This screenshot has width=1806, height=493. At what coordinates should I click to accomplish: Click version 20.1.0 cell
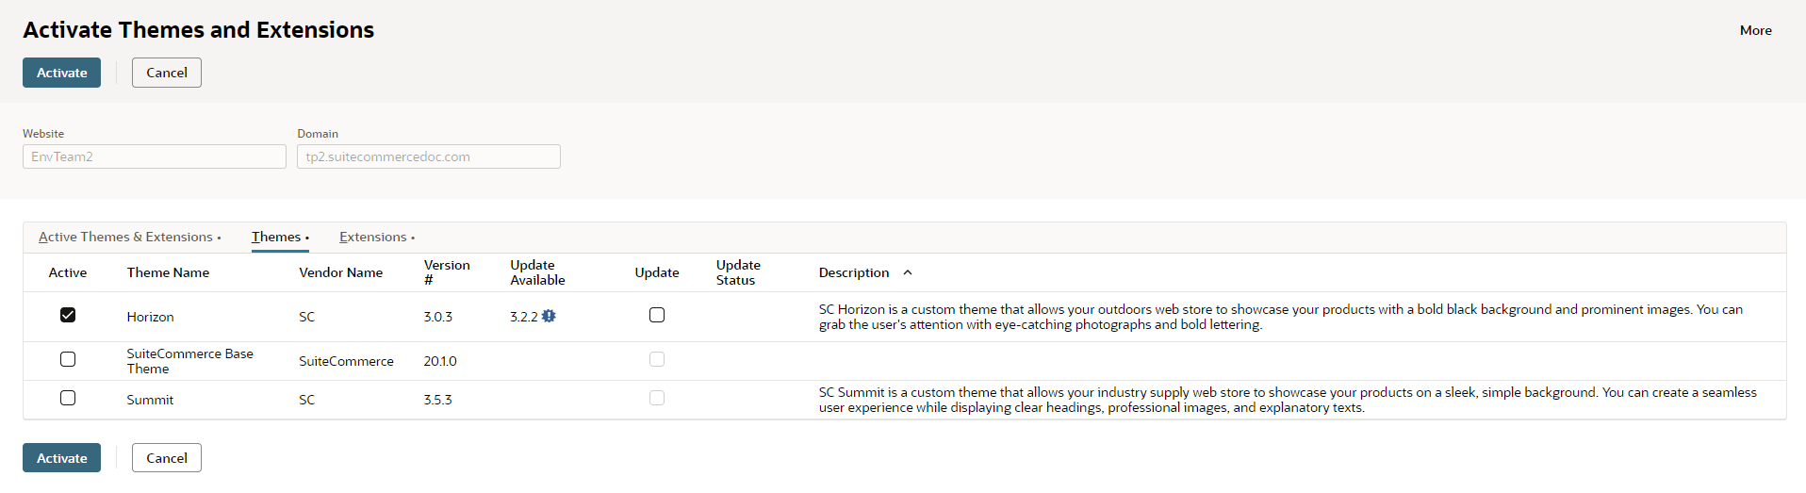coord(440,361)
